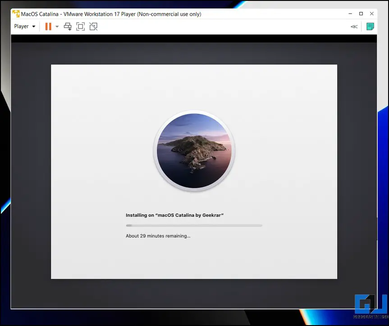Open the Player menu

pos(21,27)
